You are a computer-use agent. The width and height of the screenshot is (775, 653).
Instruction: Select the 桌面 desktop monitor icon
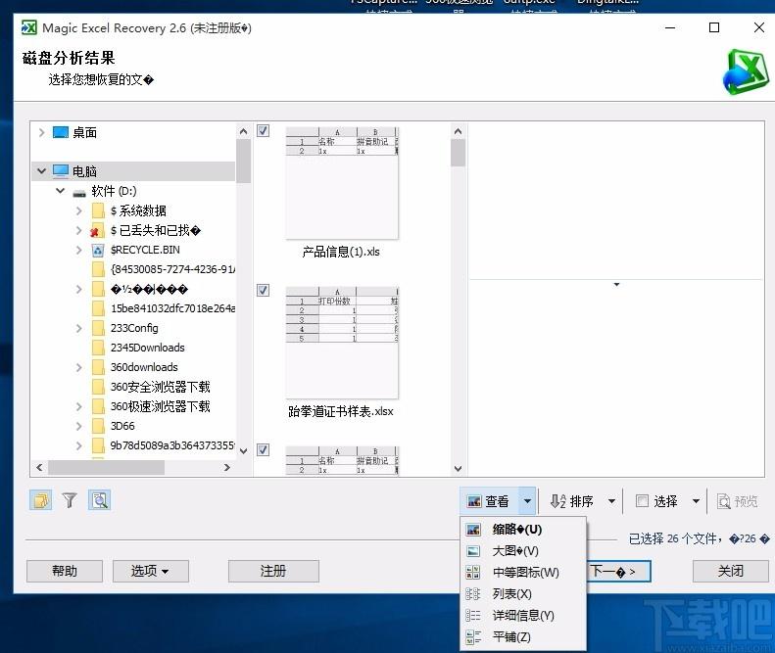(x=61, y=132)
